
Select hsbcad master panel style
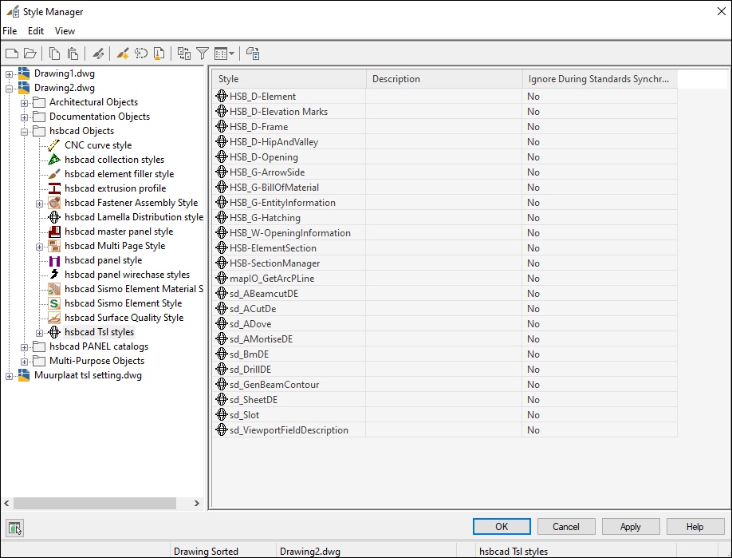[119, 232]
